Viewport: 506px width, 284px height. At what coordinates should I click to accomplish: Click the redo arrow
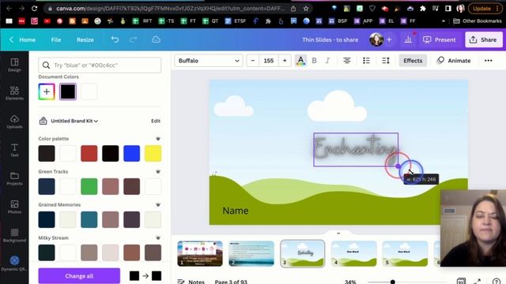pyautogui.click(x=134, y=39)
